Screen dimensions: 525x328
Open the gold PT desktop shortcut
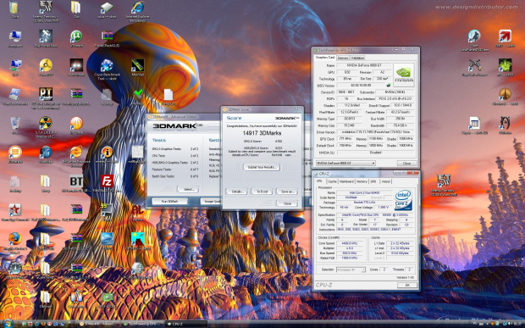(46, 94)
